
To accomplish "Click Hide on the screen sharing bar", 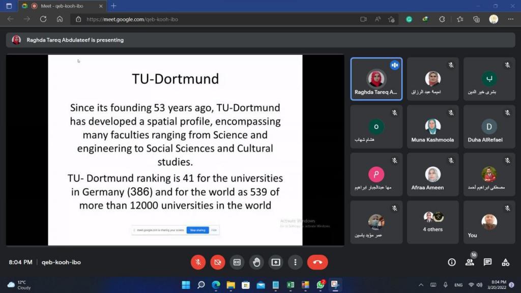I will 214,230.
